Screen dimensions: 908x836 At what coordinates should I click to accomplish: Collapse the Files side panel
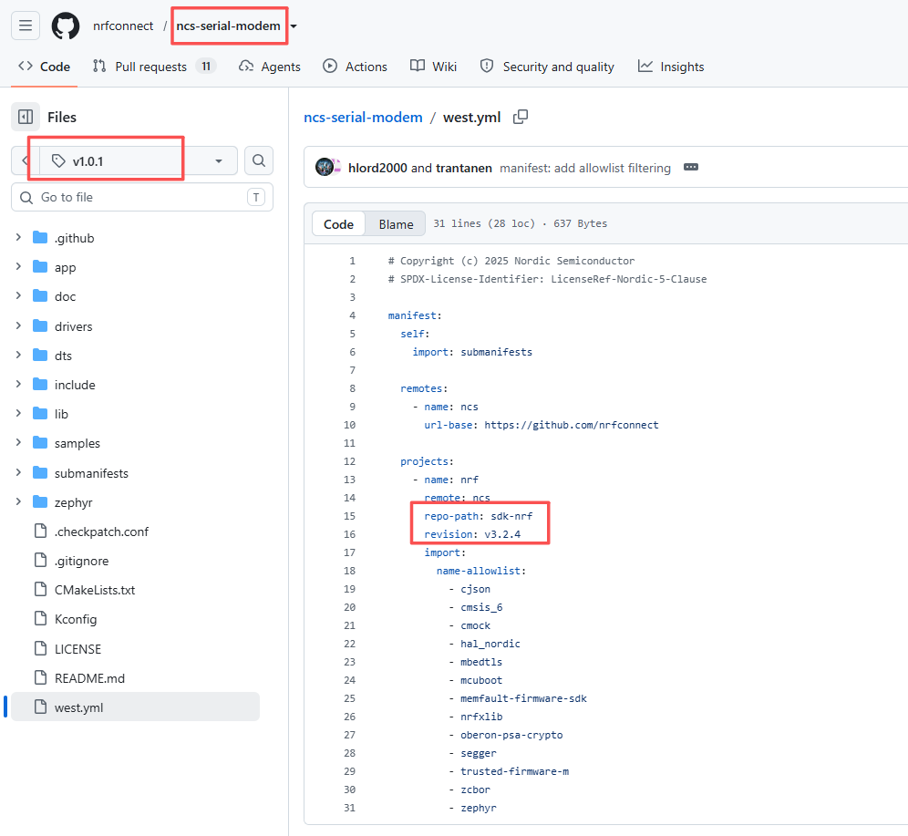coord(26,117)
